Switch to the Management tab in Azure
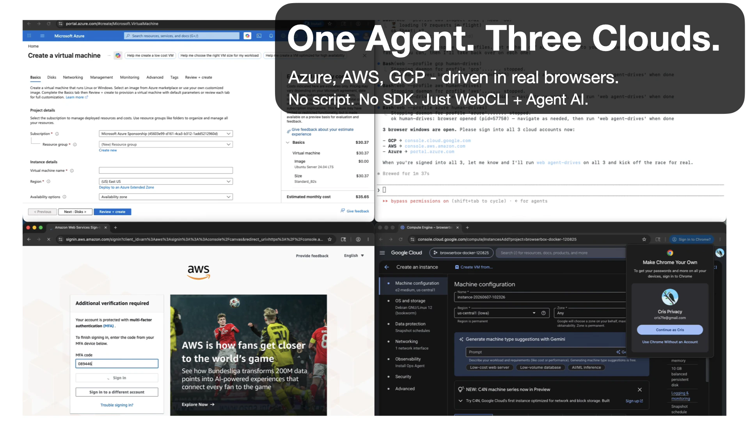This screenshot has width=749, height=421. pyautogui.click(x=101, y=78)
